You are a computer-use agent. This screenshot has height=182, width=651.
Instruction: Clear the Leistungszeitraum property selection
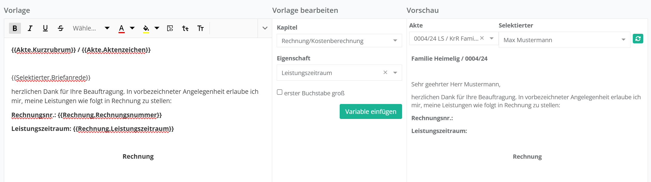(x=385, y=73)
